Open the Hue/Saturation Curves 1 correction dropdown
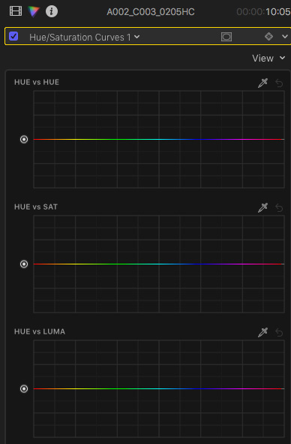Viewport: 291px width, 444px height. click(85, 37)
